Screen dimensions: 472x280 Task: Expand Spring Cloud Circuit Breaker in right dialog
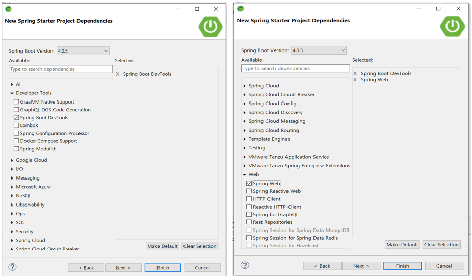point(245,94)
